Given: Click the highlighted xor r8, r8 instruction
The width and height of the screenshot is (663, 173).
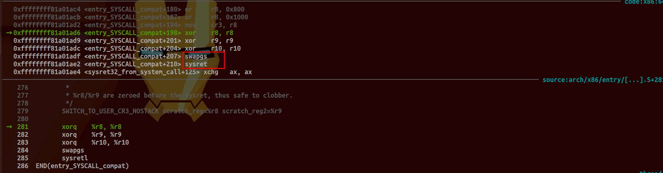Looking at the screenshot, I should click(209, 33).
